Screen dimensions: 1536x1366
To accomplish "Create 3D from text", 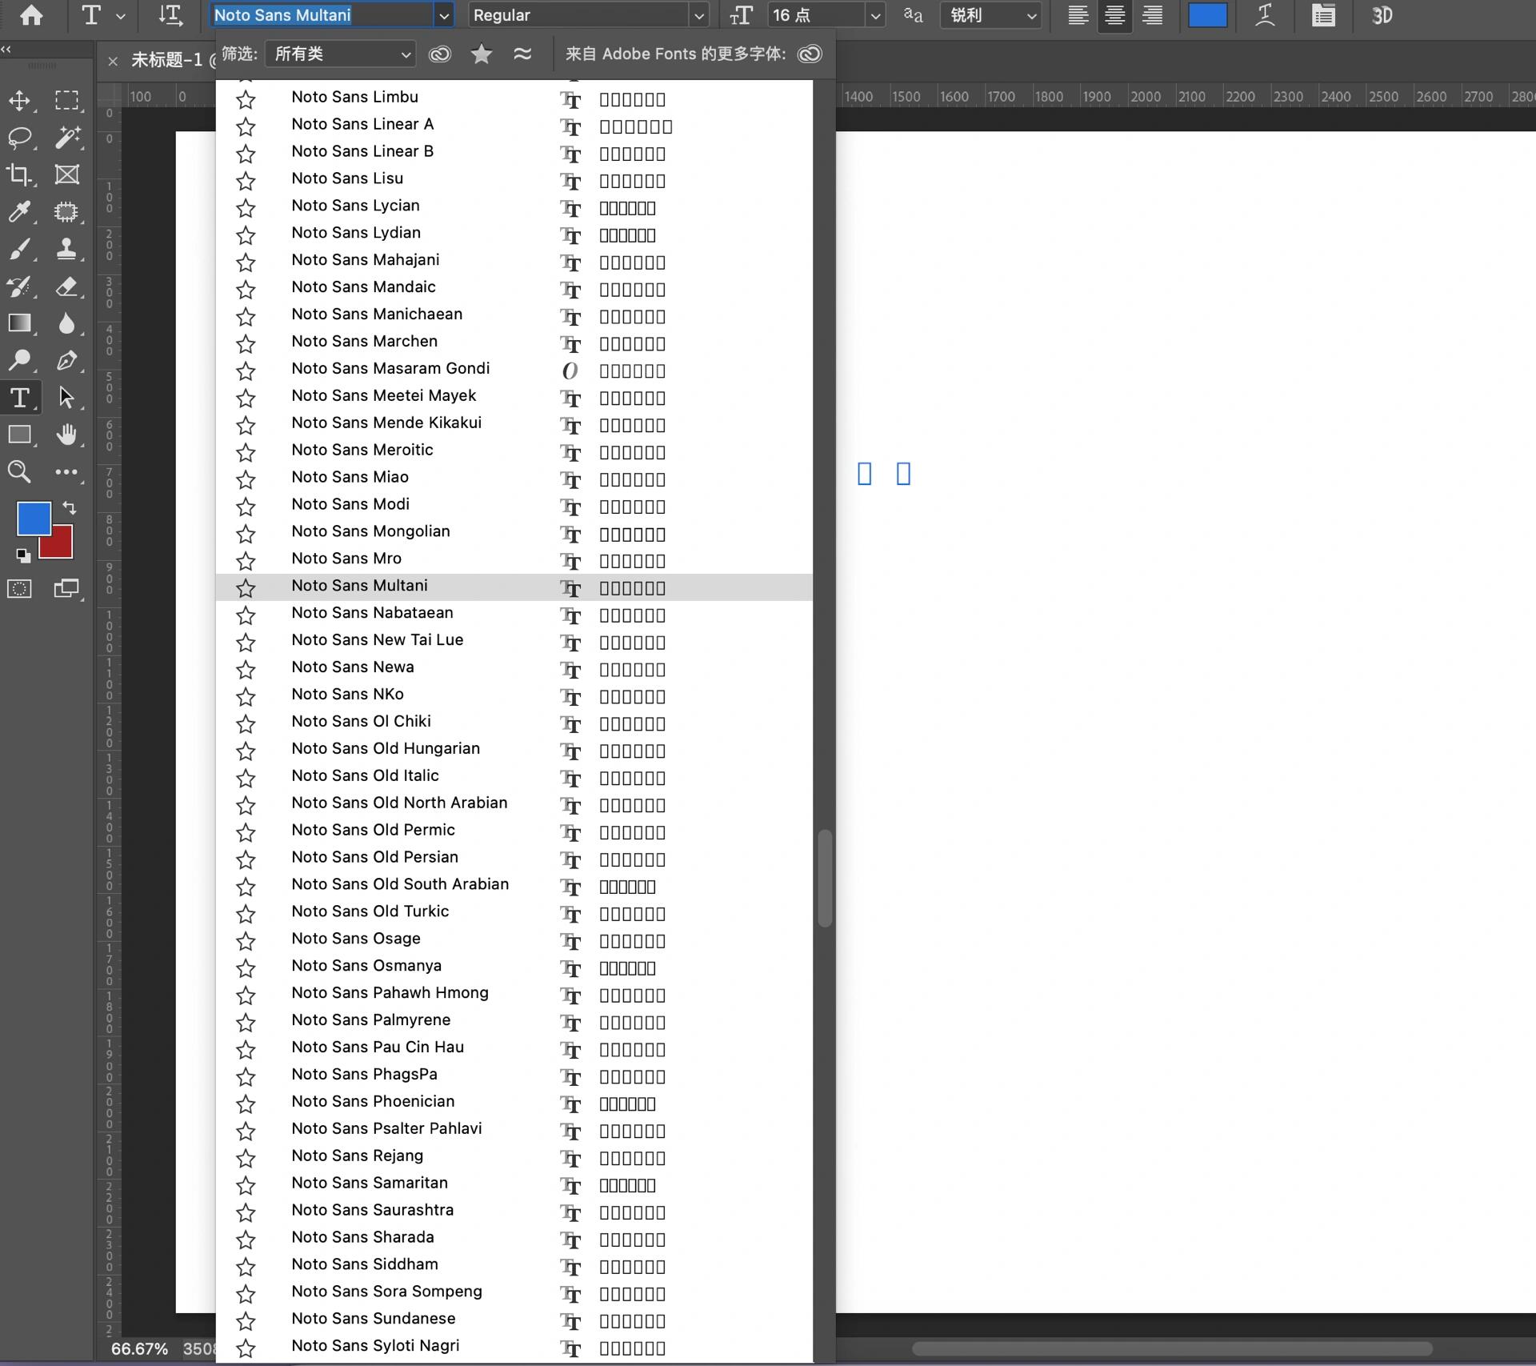I will pos(1382,15).
